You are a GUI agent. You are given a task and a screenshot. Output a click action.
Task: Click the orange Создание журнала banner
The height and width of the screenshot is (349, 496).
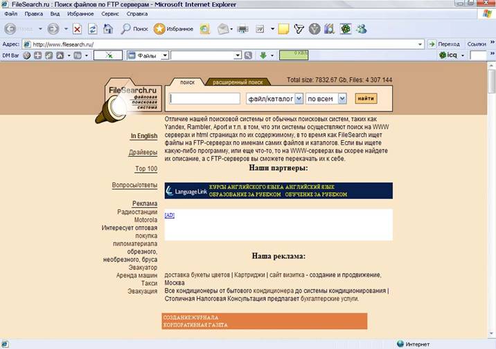pos(265,321)
